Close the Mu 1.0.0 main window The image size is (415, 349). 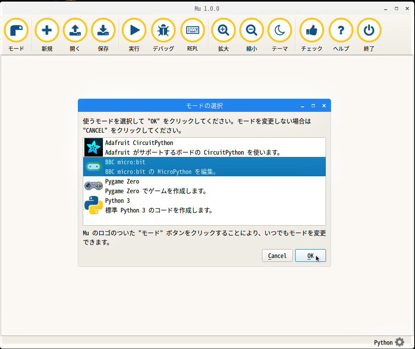(407, 9)
